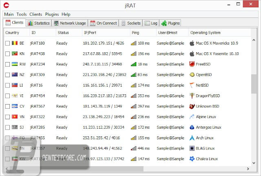The height and width of the screenshot is (176, 261).
Task: Sort by the Status column header
Action: click(x=69, y=33)
